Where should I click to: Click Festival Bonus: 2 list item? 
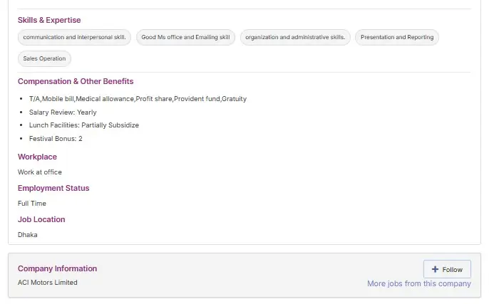[56, 138]
